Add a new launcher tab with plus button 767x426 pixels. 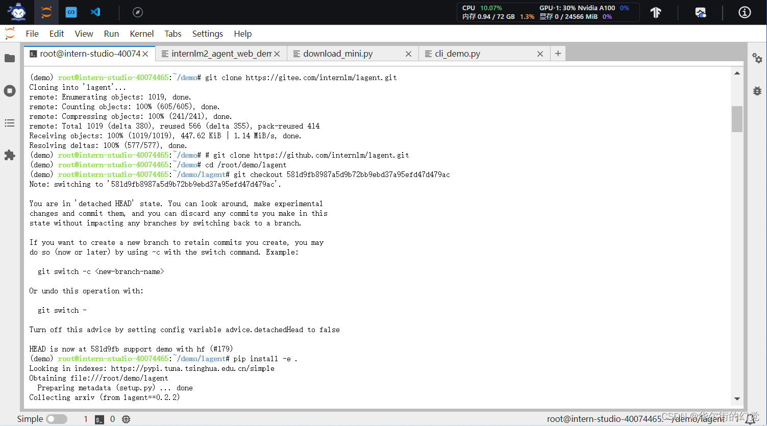(x=558, y=54)
